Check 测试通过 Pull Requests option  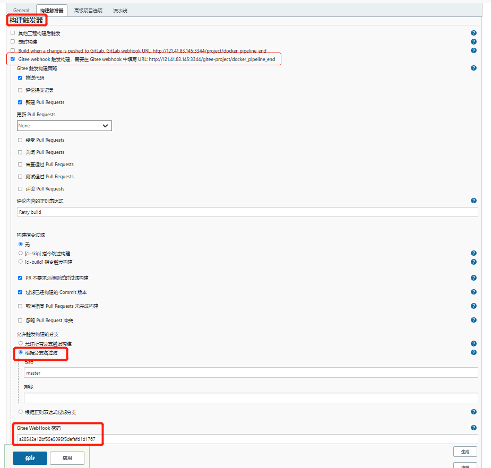click(20, 177)
